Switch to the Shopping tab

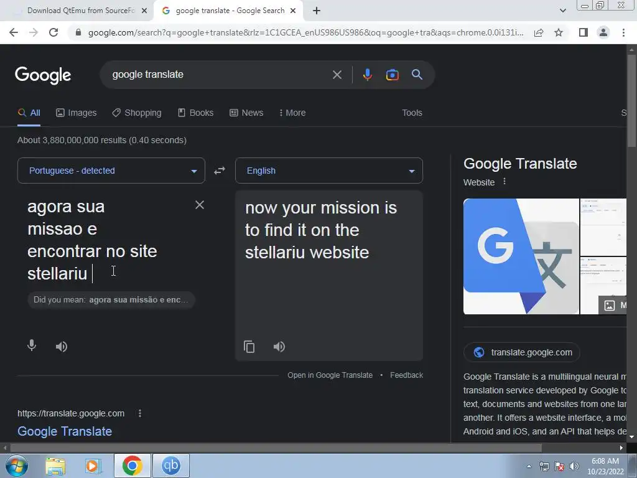coord(137,113)
